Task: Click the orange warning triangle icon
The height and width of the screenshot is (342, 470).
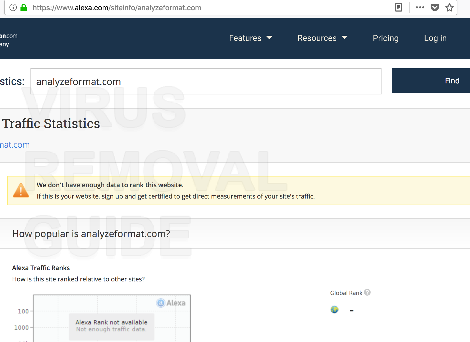Action: pos(21,190)
